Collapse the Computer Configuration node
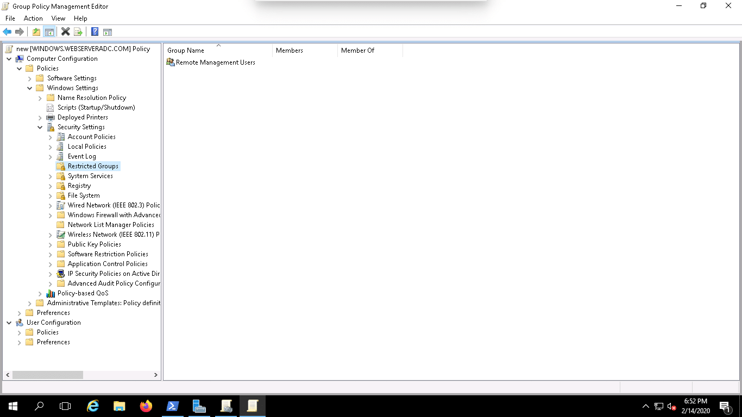 [9, 59]
